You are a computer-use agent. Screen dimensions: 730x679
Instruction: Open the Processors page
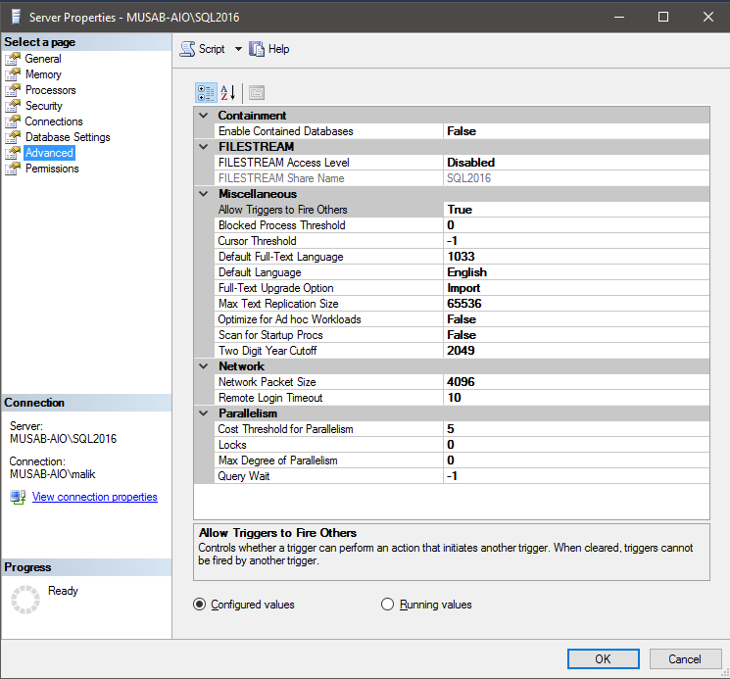[x=50, y=90]
